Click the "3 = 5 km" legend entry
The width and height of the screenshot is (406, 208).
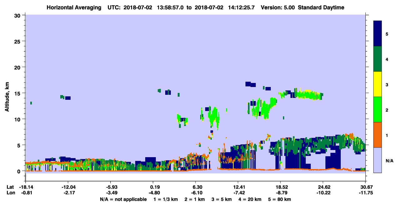(x=222, y=199)
